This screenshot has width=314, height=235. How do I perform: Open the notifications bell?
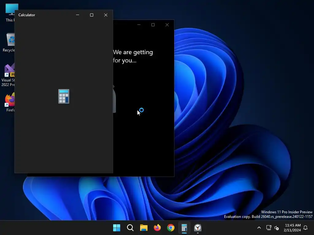pyautogui.click(x=305, y=228)
